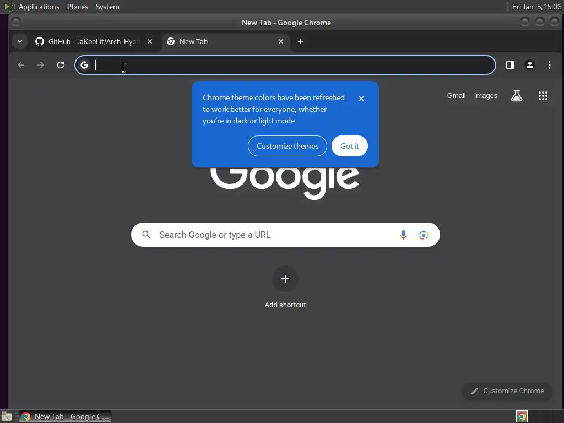Image resolution: width=564 pixels, height=423 pixels.
Task: Click the magnifier icon in search box
Action: pos(146,235)
